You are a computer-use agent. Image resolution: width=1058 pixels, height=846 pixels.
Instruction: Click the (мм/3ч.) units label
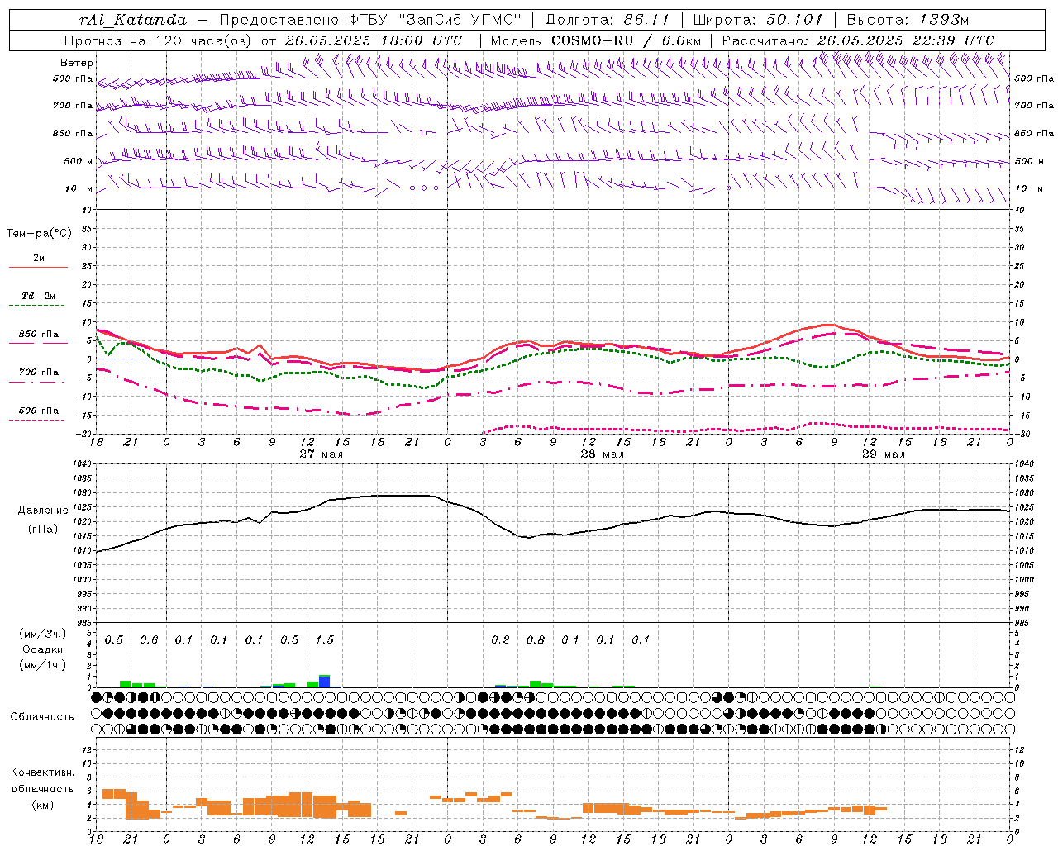tap(43, 634)
